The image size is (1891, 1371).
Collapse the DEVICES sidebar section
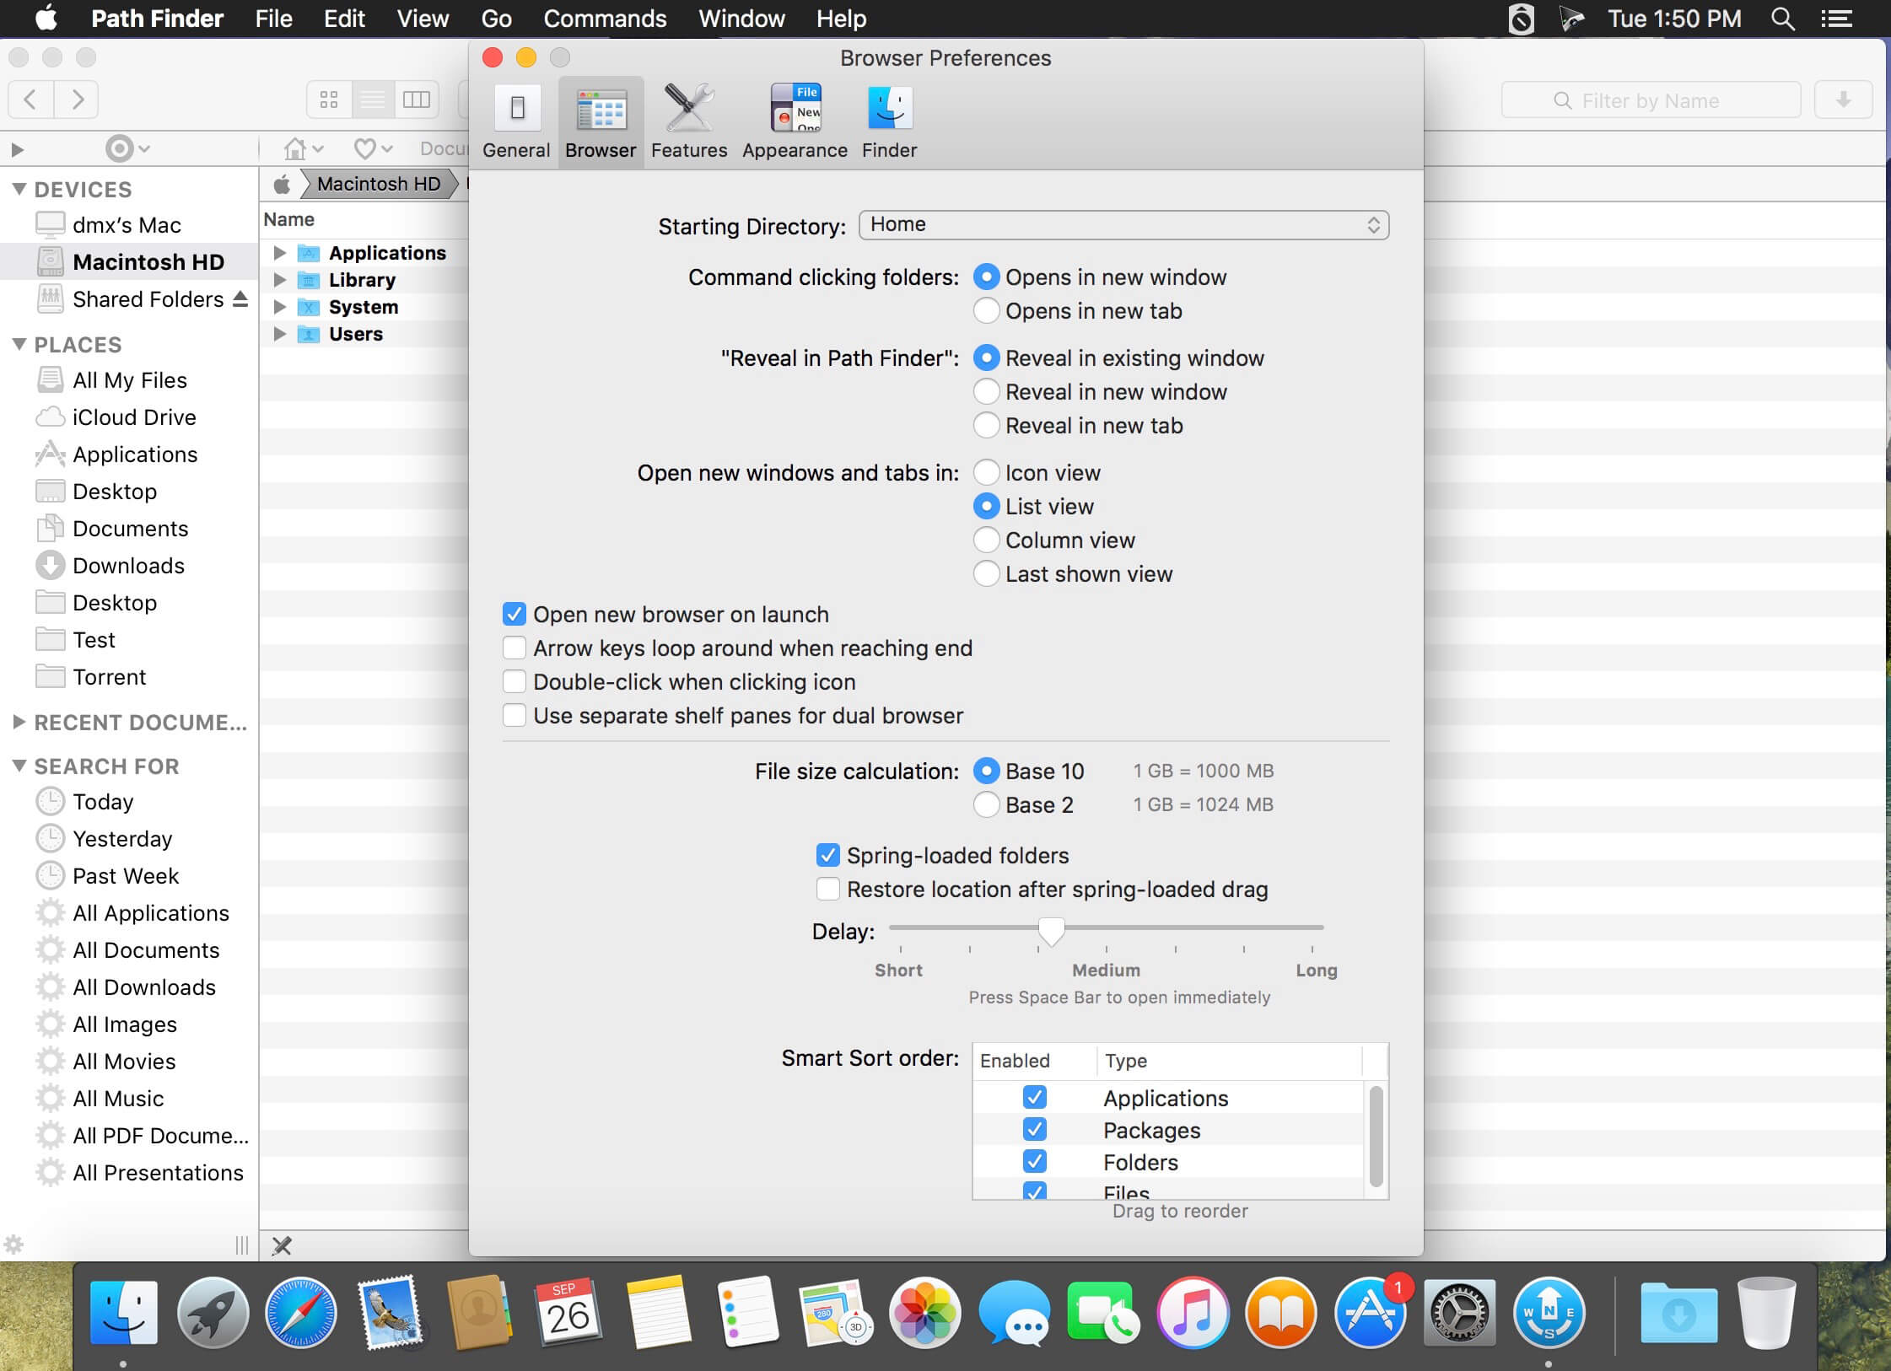click(19, 189)
